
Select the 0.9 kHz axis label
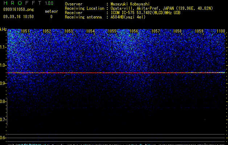point(3,83)
